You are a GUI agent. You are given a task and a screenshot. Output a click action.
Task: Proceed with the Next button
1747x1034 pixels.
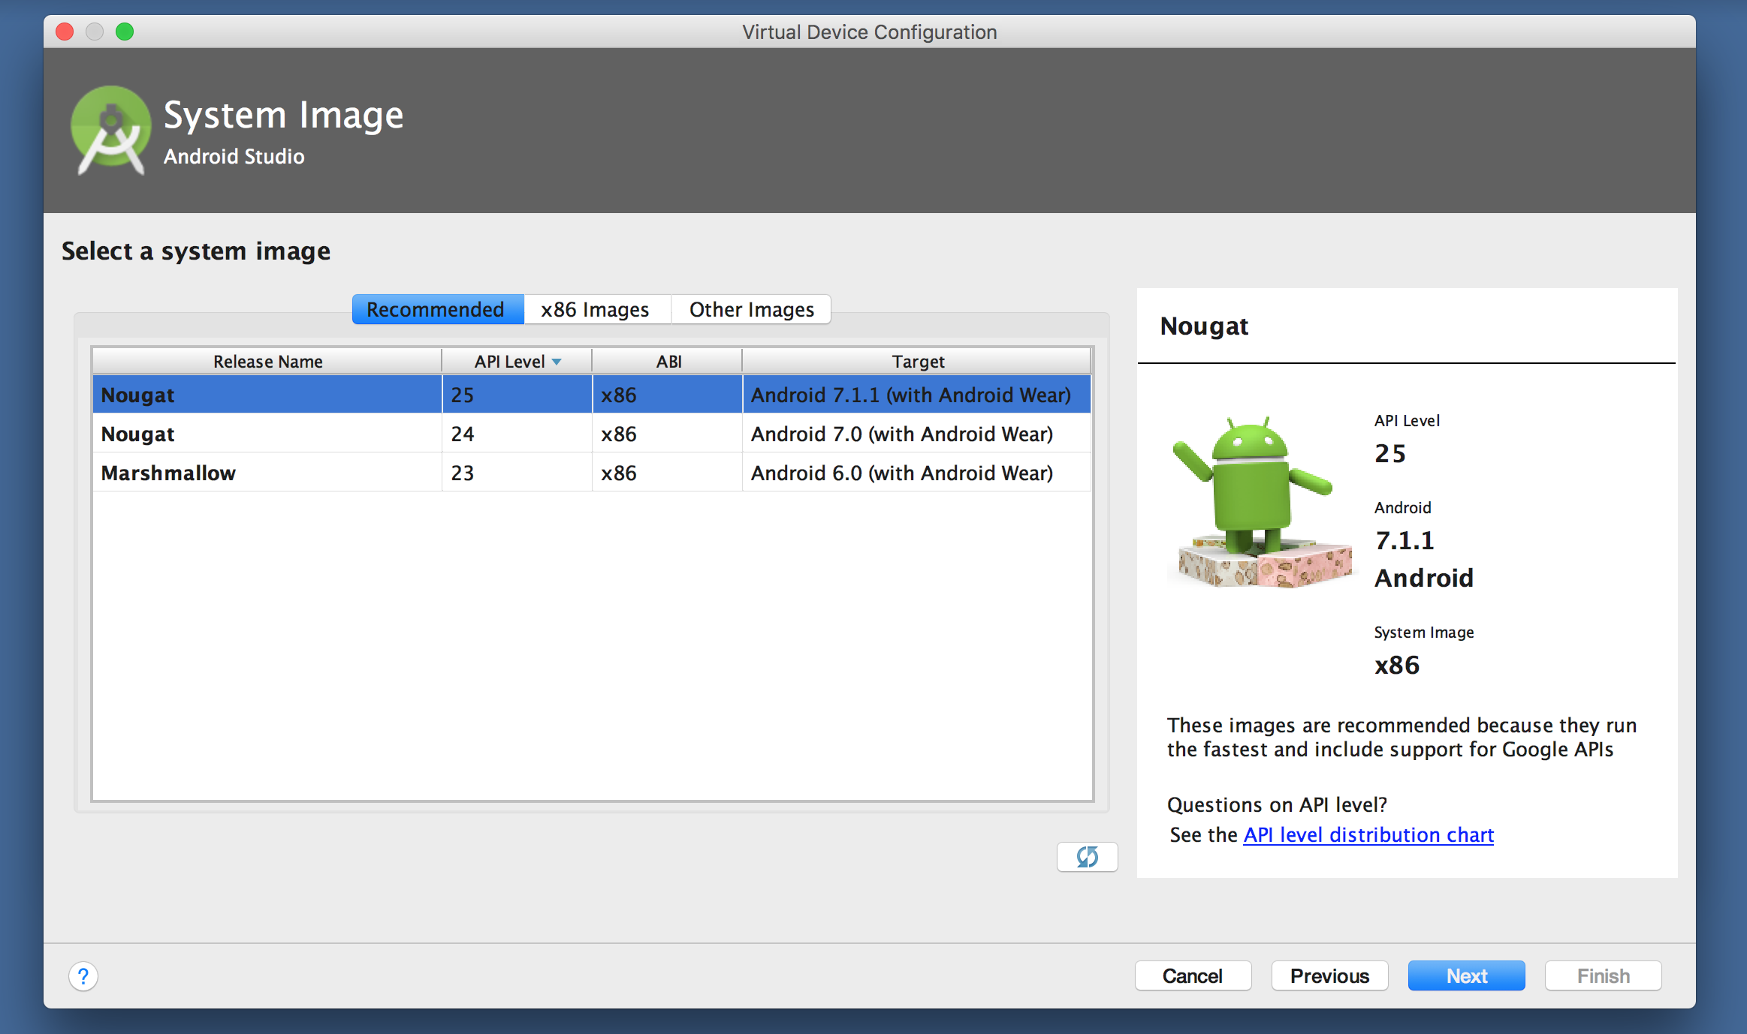[x=1466, y=975]
